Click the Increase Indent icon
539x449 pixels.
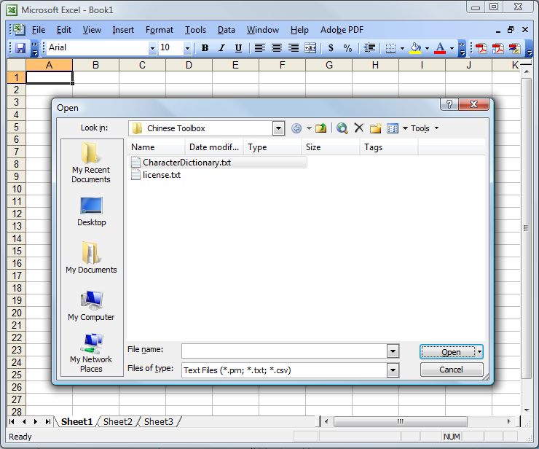click(369, 48)
